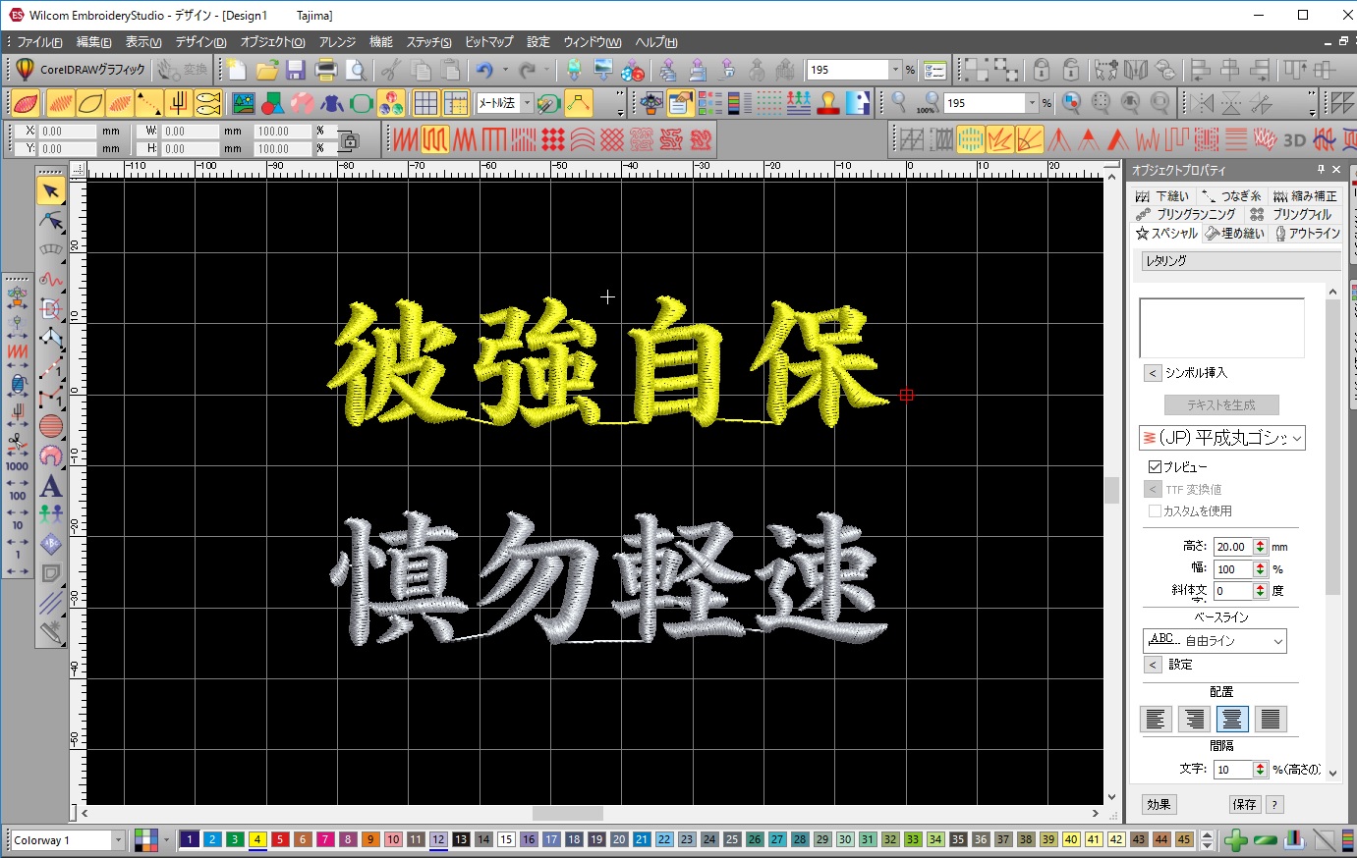Click the Save floppy disk icon
Screen dimensions: 1357x858
tap(296, 70)
